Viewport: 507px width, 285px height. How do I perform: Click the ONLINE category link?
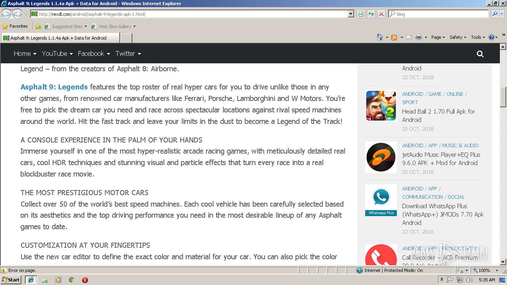(x=455, y=94)
